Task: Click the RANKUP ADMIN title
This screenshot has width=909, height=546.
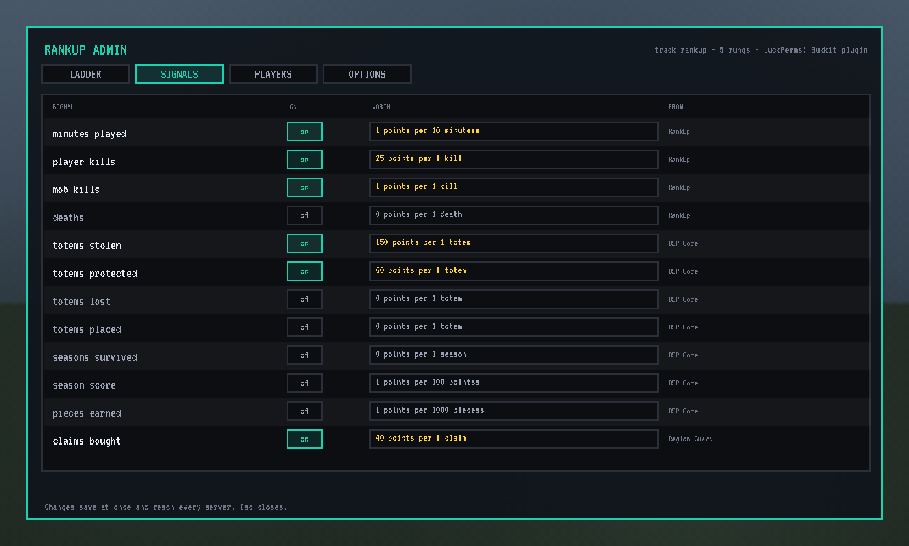Action: [86, 50]
